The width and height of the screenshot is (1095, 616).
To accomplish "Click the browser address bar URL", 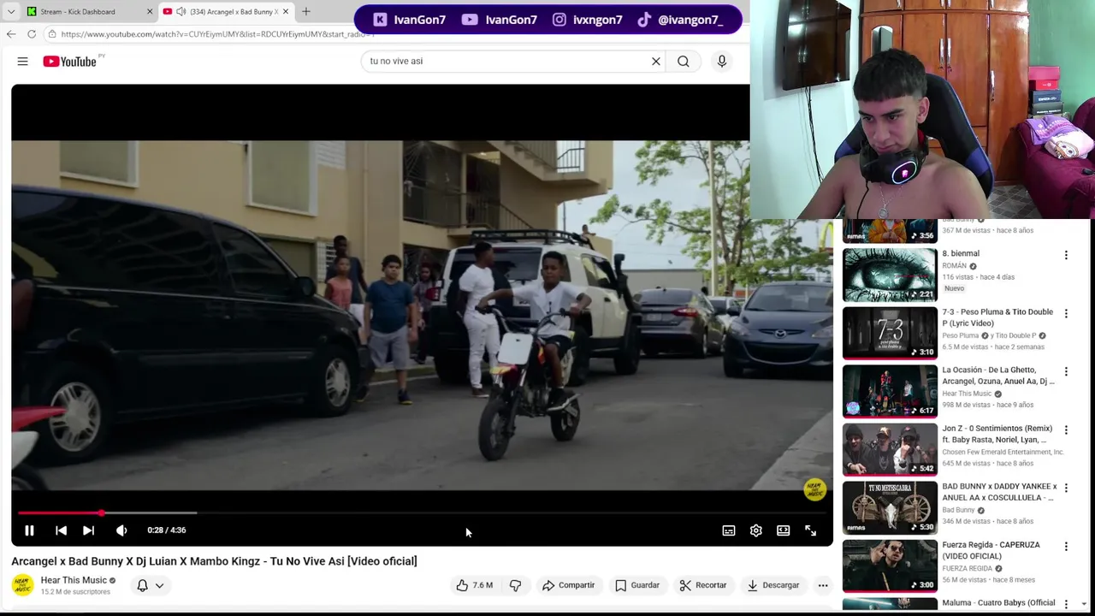I will [x=218, y=34].
